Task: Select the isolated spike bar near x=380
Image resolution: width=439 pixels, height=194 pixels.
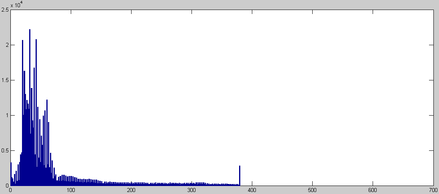Action: [x=239, y=176]
